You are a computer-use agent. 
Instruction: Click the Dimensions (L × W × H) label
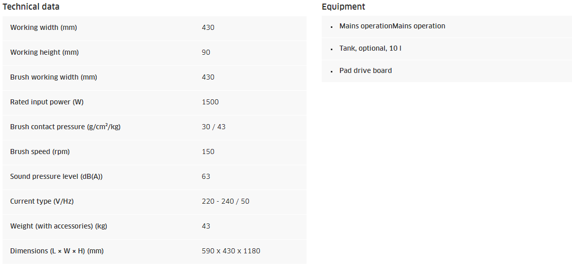point(57,251)
